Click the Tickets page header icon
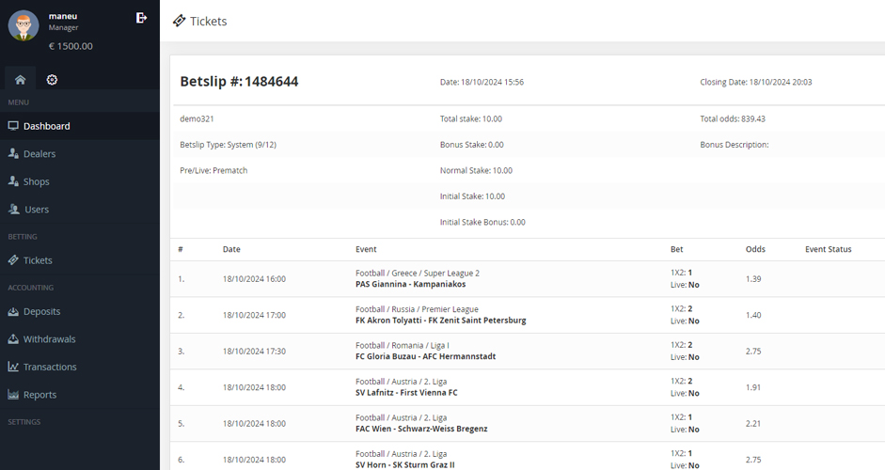Image resolution: width=885 pixels, height=470 pixels. click(179, 21)
